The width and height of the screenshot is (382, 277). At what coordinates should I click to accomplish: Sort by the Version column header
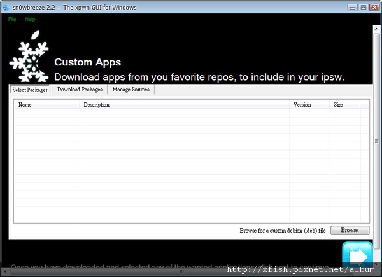coord(309,105)
